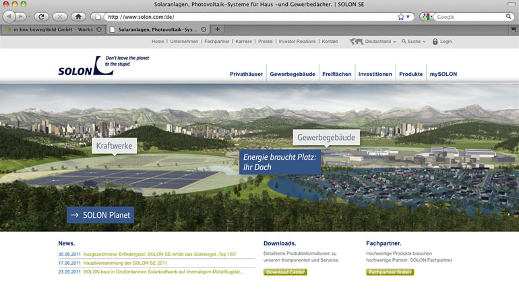The width and height of the screenshot is (519, 291).
Task: Click the toolbar toggle pill in title bar
Action: pos(512,4)
